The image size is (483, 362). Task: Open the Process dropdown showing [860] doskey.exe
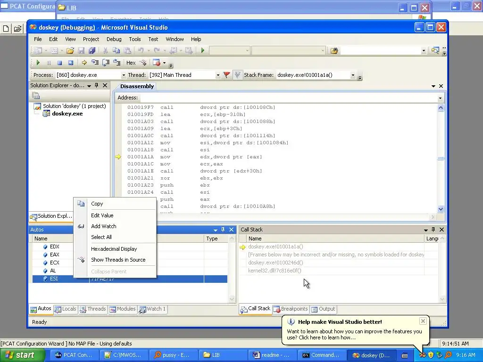point(124,75)
